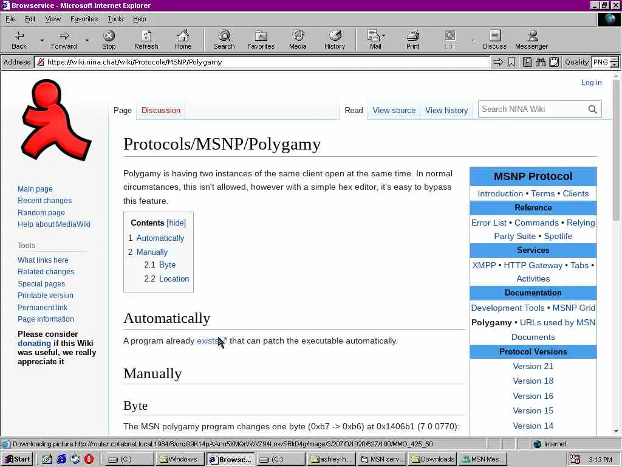Launch Internet Explorer from quick launch
The image size is (622, 467).
[x=61, y=459]
